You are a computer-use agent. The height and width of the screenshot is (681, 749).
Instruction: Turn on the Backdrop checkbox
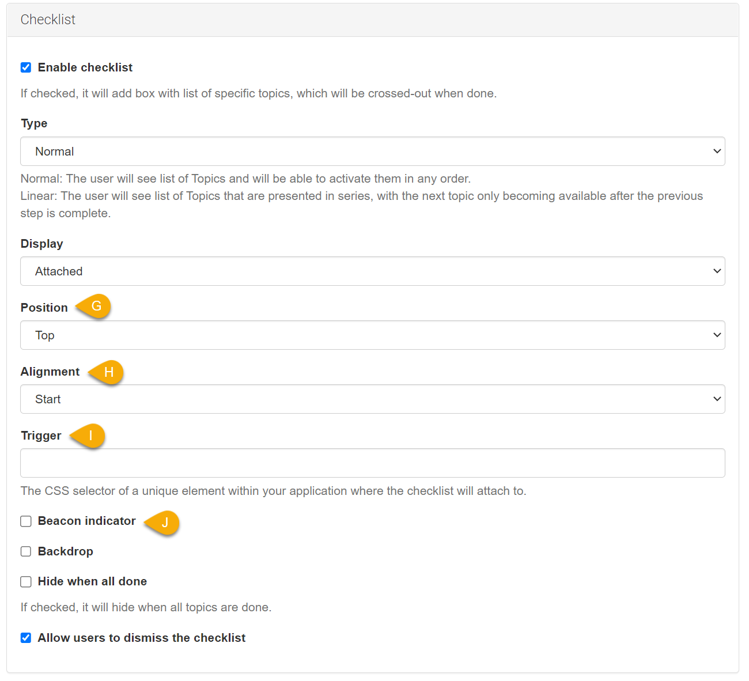[26, 551]
